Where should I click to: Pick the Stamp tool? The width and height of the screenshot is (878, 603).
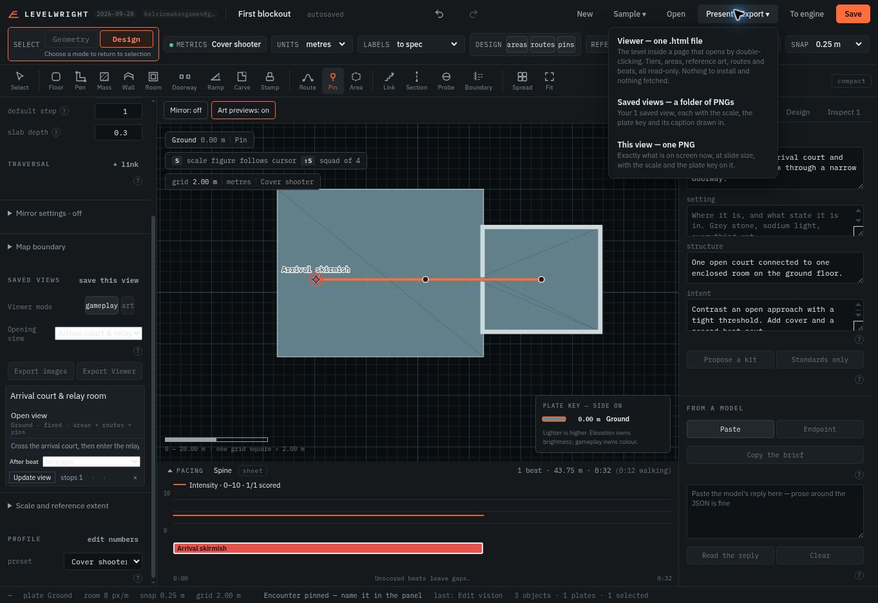coord(270,81)
